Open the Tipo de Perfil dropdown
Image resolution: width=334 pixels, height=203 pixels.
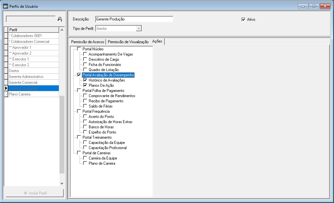click(139, 29)
